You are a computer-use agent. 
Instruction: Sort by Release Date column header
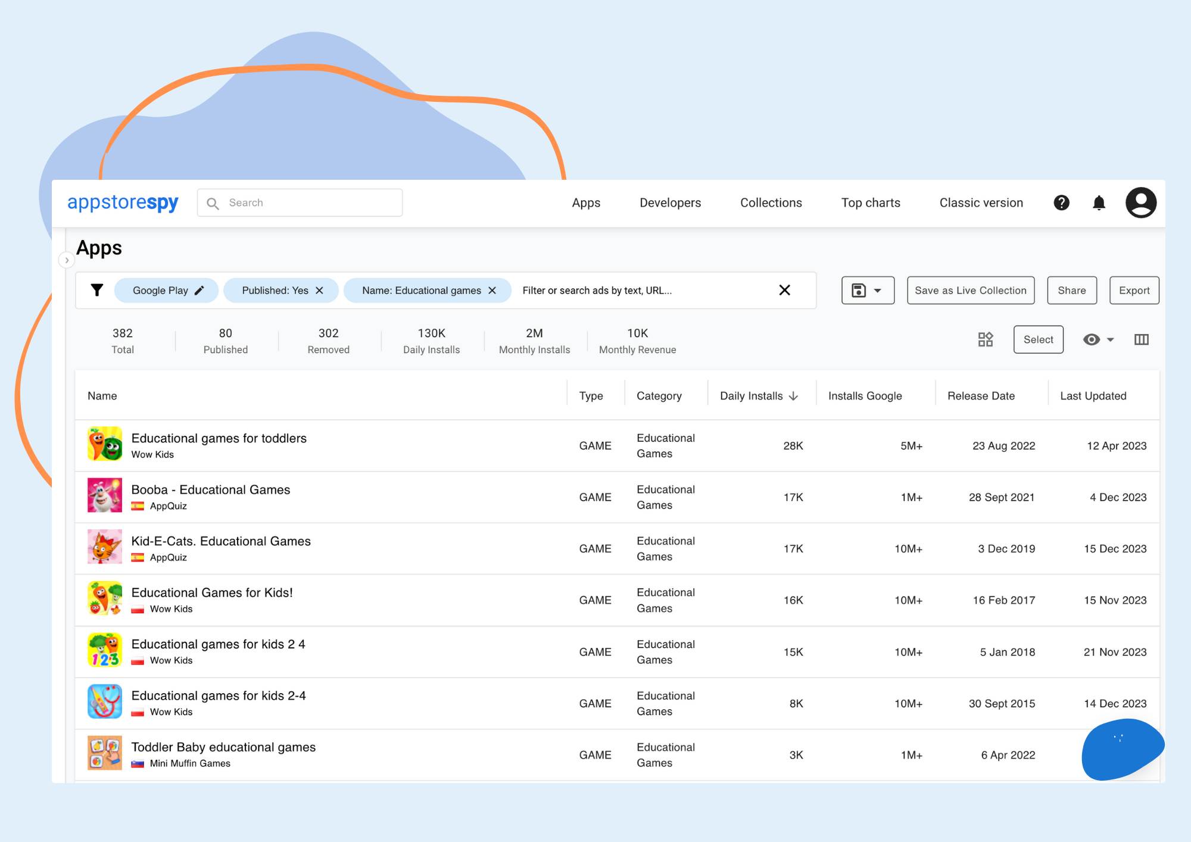point(981,396)
